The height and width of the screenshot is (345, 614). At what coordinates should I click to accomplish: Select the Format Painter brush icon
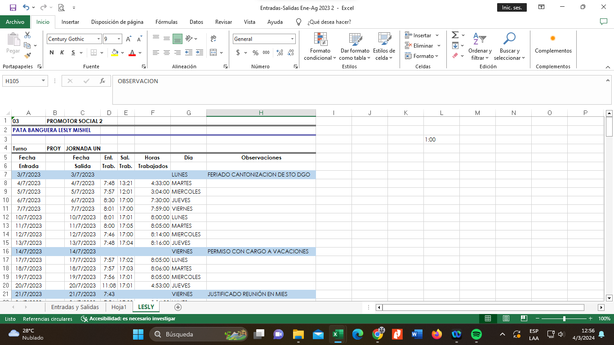(27, 56)
